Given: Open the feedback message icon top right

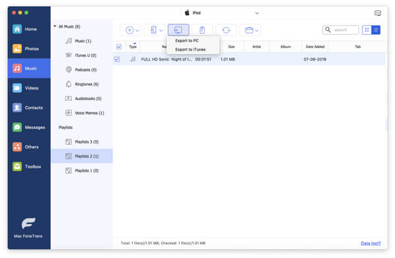Looking at the screenshot, I should (x=377, y=13).
